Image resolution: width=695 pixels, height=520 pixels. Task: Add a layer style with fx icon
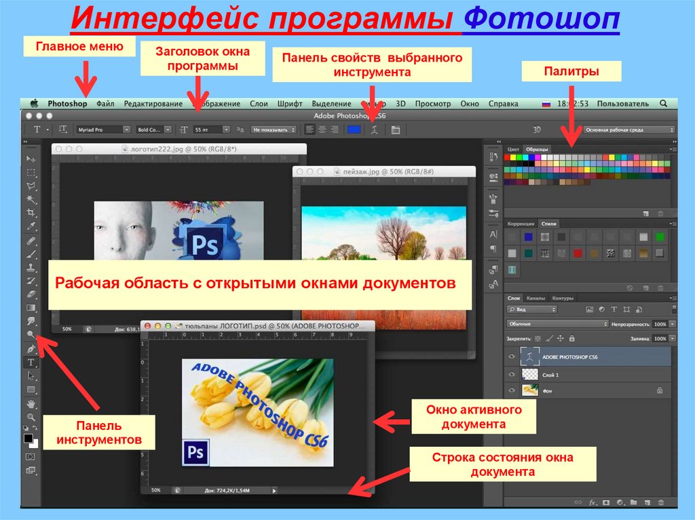(x=593, y=502)
